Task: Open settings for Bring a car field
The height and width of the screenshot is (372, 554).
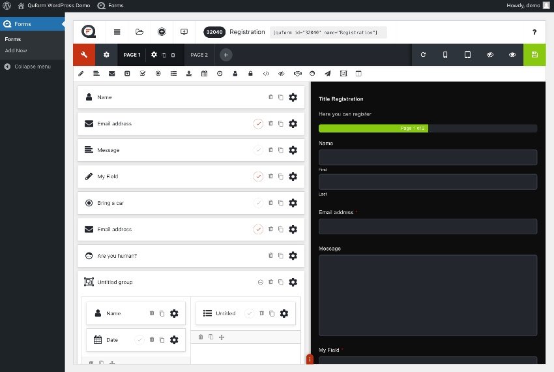Action: coord(293,203)
